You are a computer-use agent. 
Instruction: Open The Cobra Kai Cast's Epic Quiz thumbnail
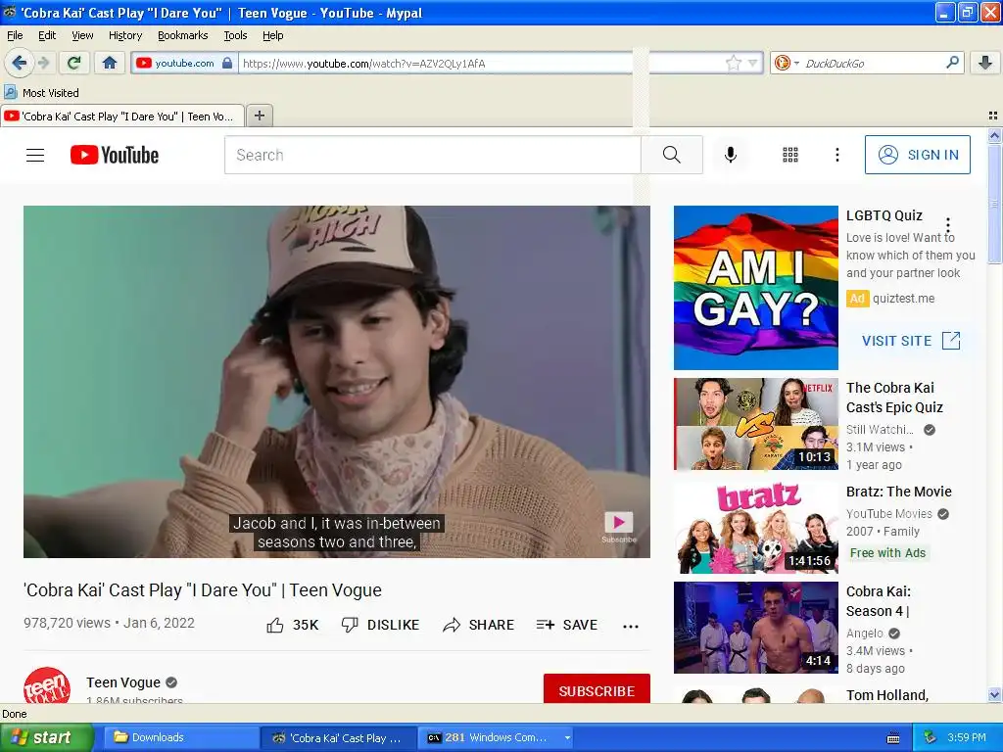coord(755,424)
